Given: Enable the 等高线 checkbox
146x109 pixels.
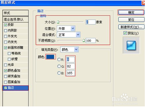Looking at the screenshot, I should tap(9, 53).
